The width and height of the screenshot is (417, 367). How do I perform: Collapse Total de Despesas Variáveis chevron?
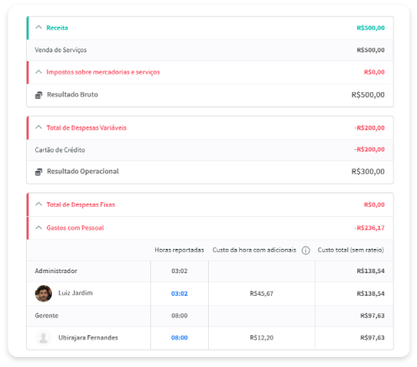(x=39, y=127)
